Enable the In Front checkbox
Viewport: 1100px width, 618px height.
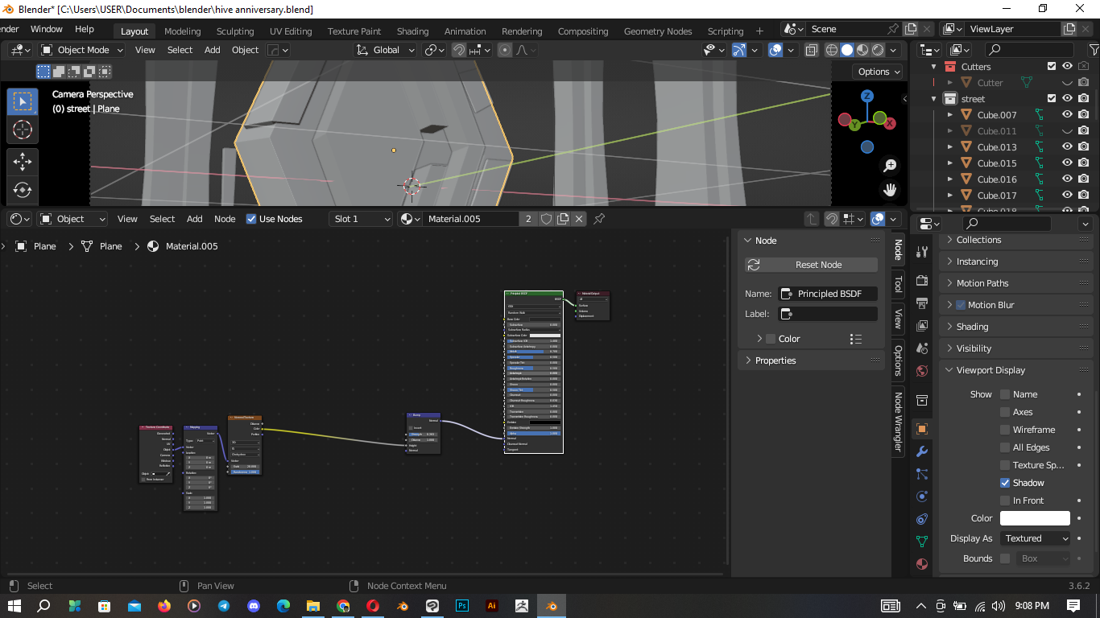pos(1005,501)
